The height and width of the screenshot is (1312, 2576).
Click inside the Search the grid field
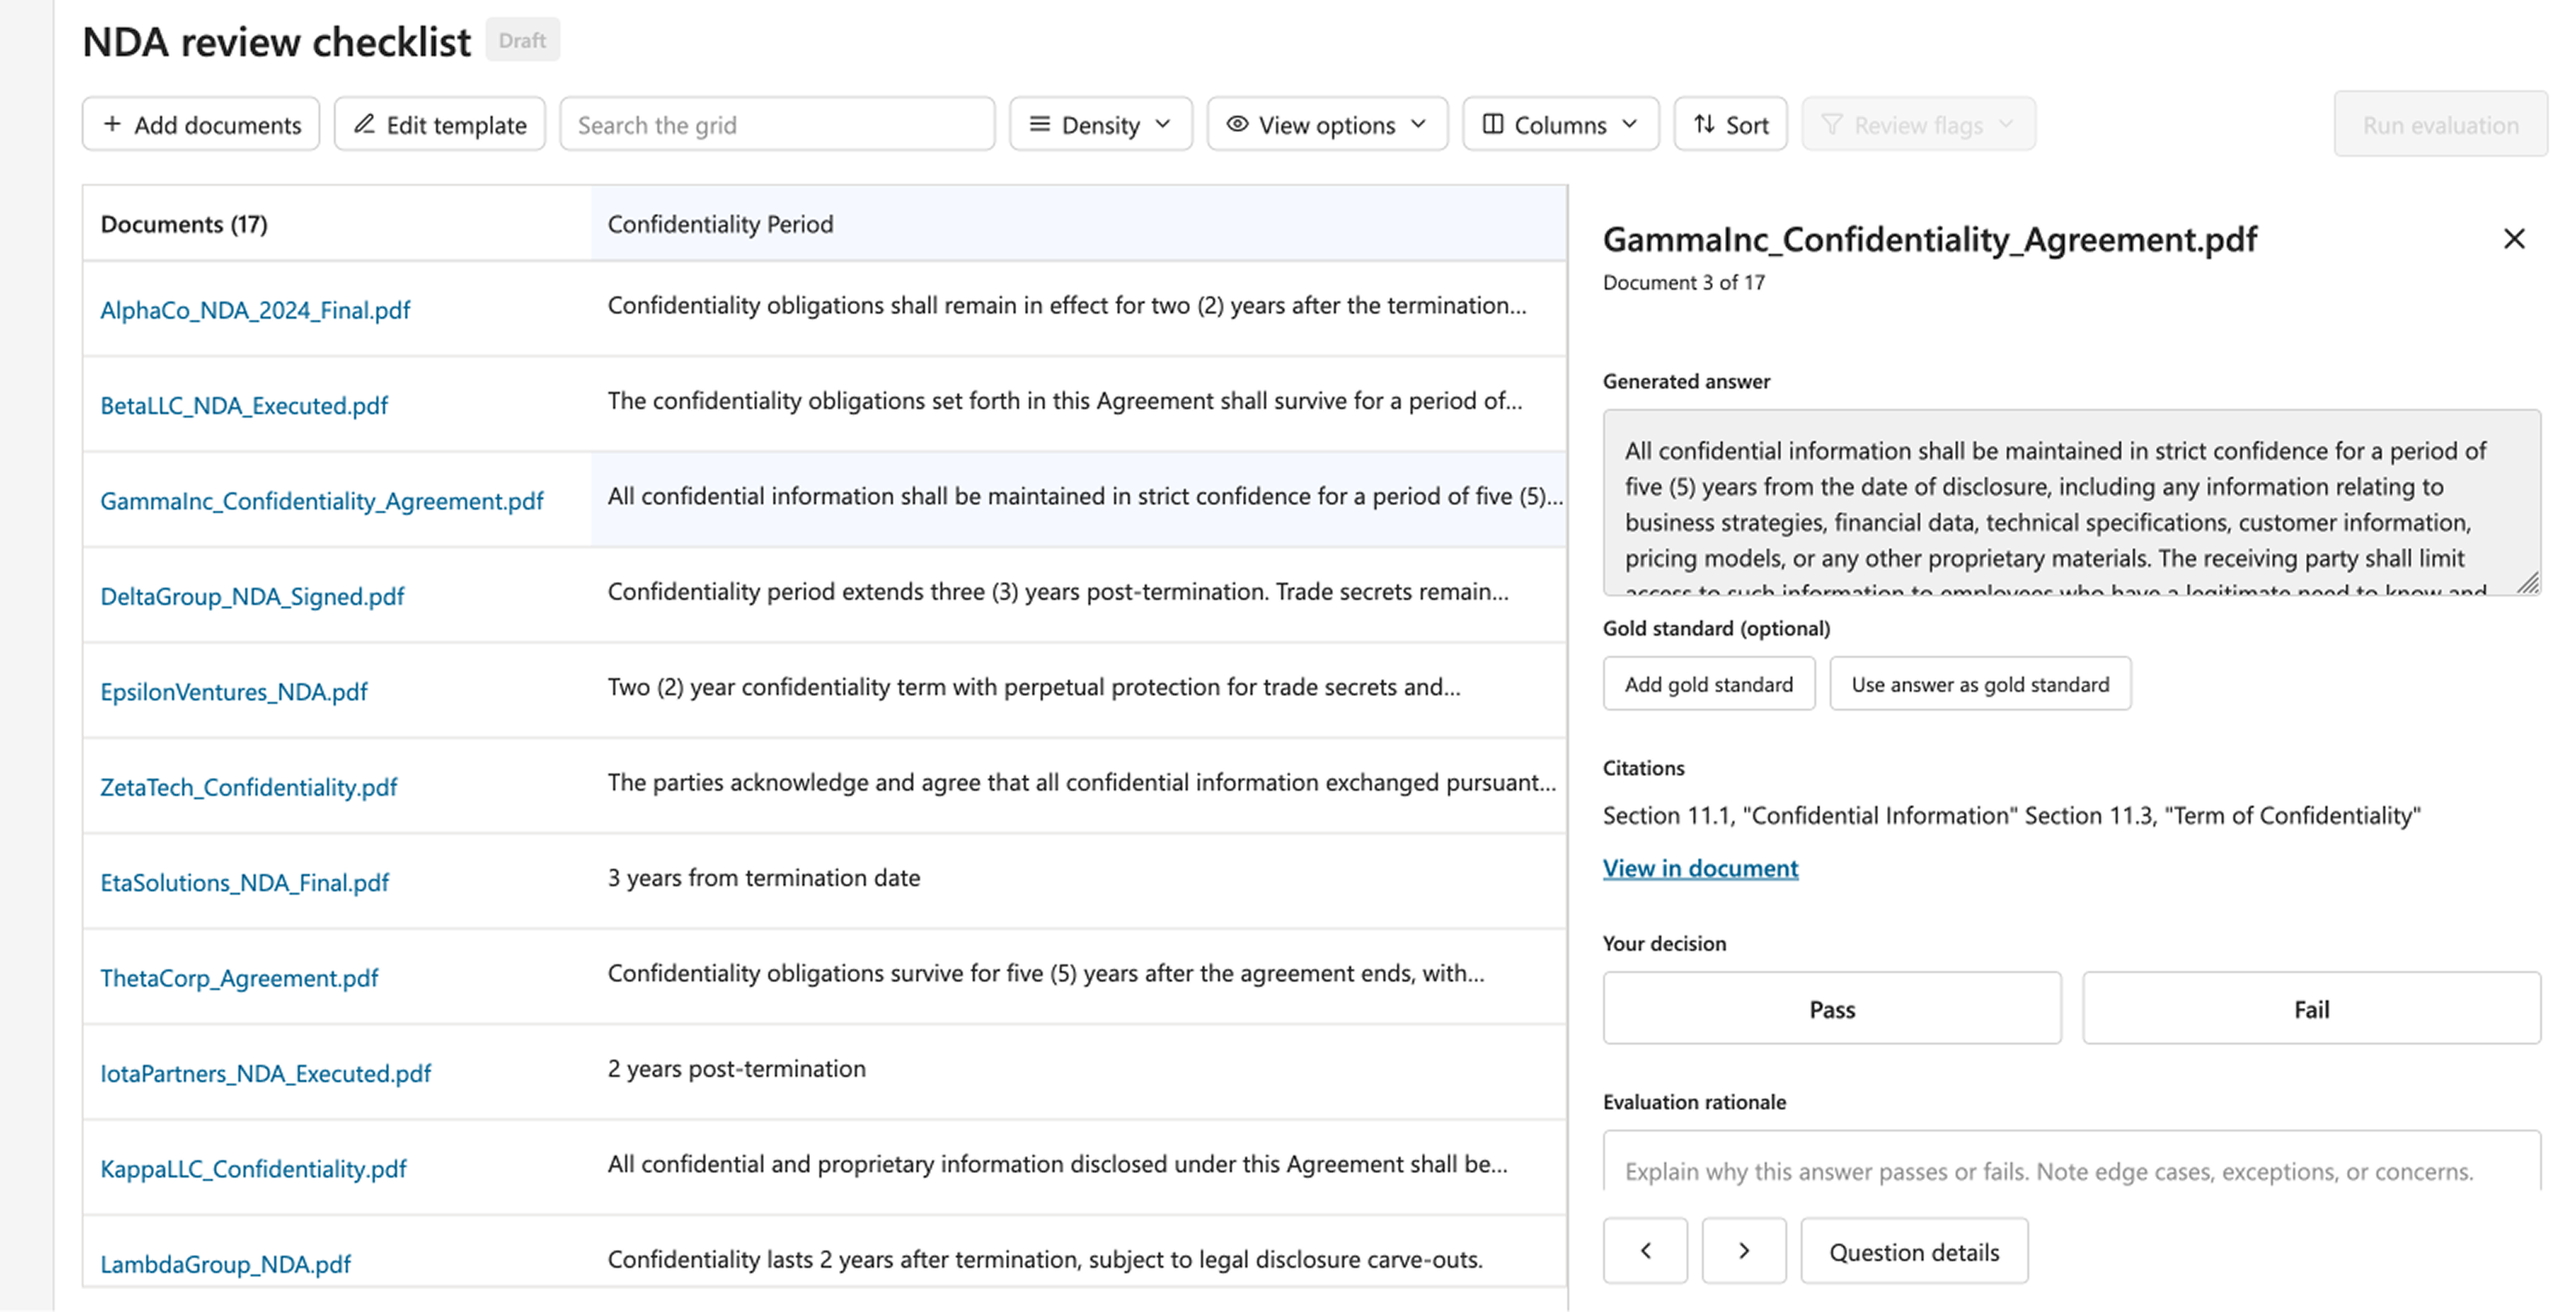[x=776, y=124]
